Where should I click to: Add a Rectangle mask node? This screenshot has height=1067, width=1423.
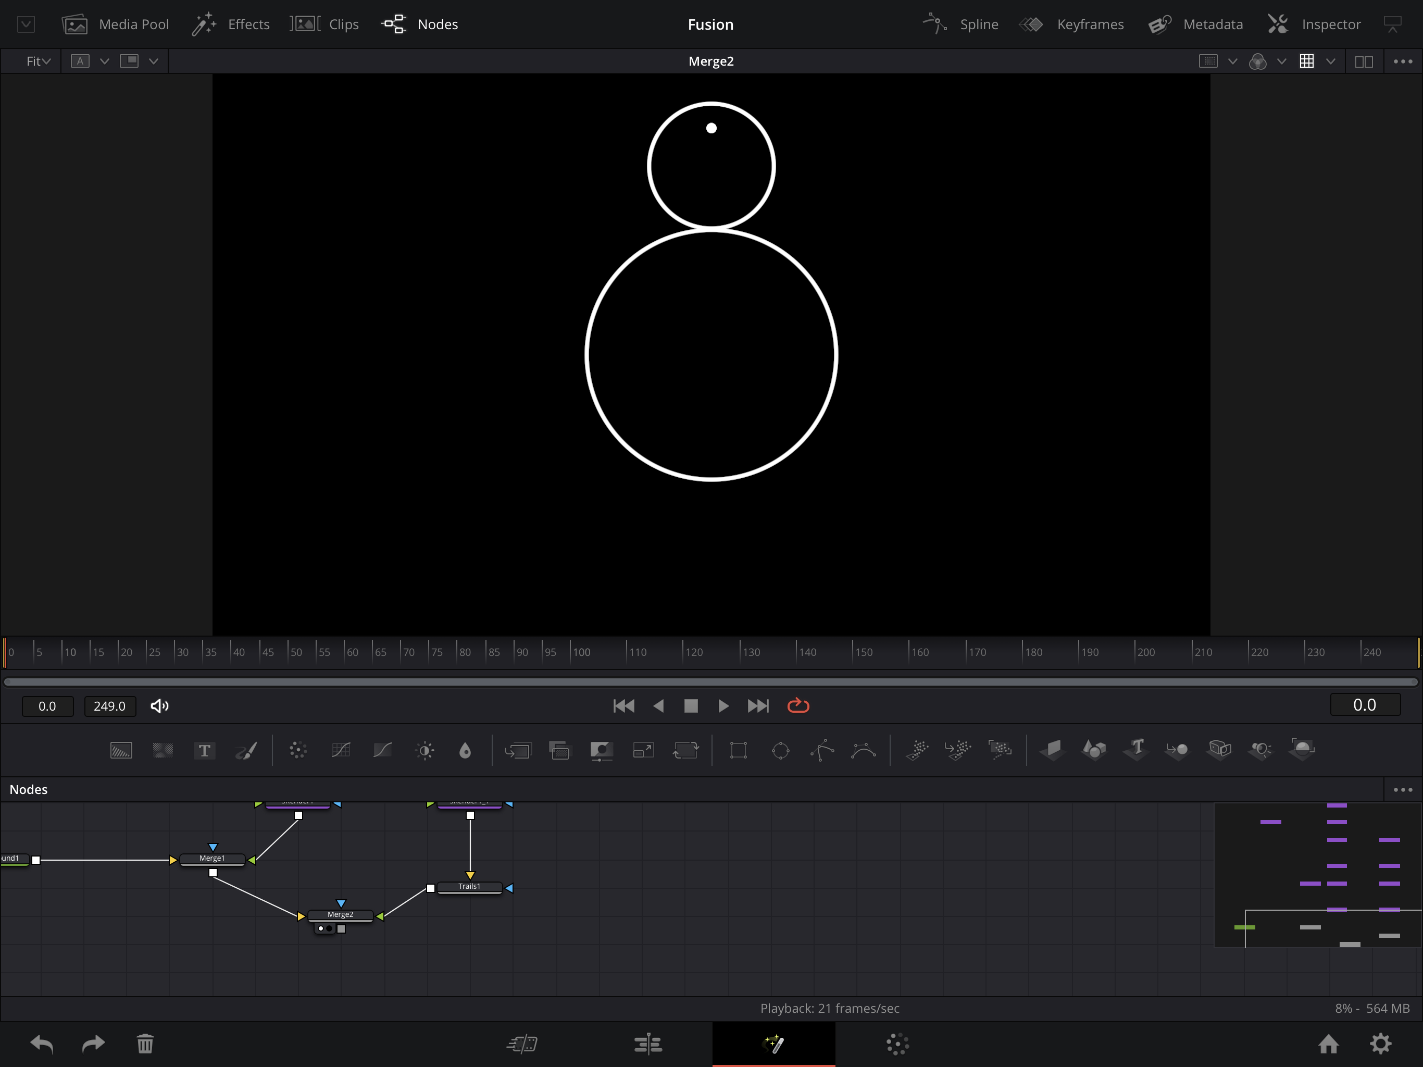pyautogui.click(x=739, y=750)
